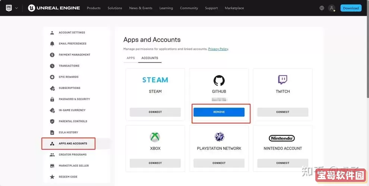
Task: Click the Steam logo
Action: point(155,80)
